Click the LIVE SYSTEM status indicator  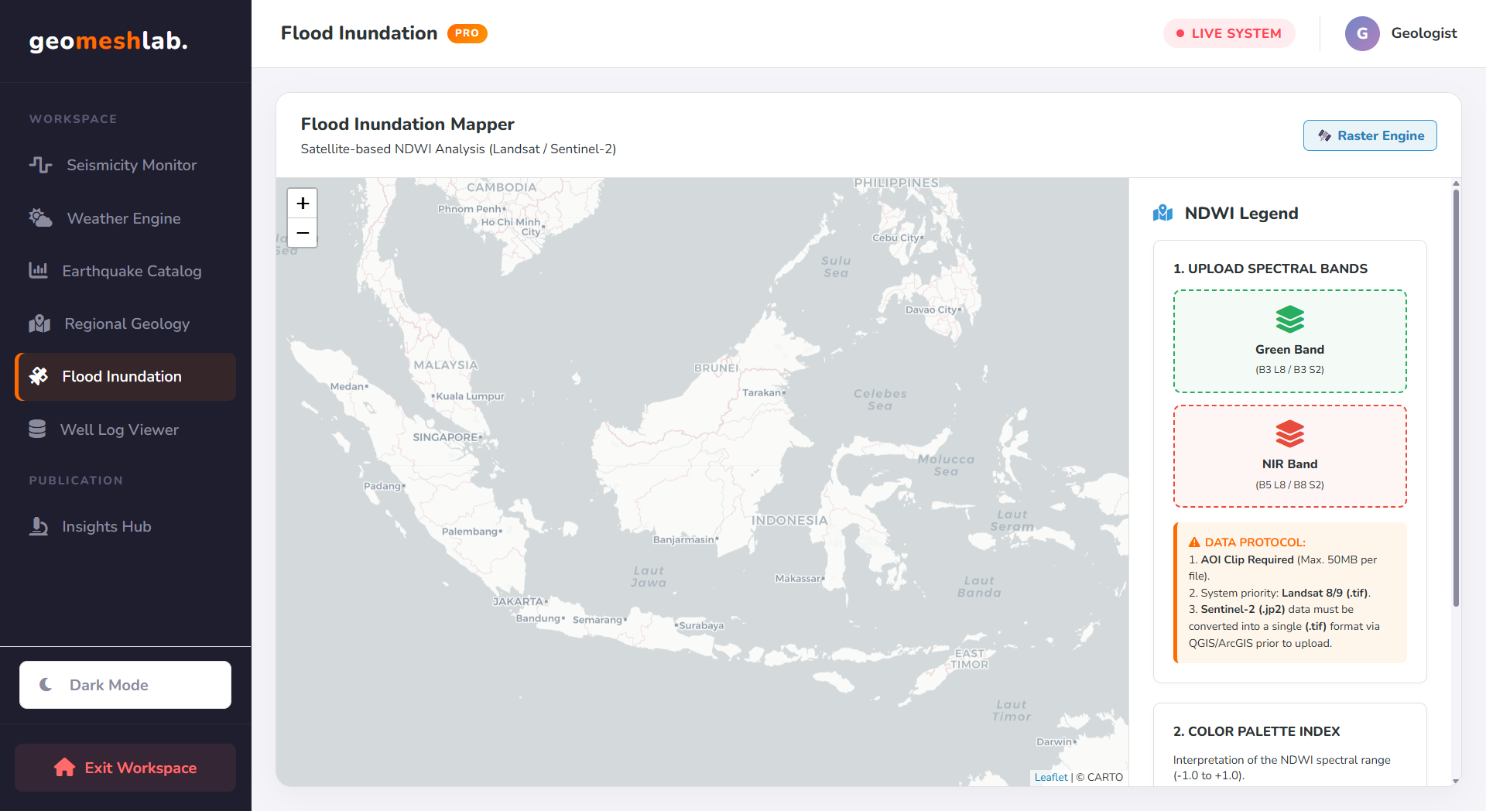tap(1229, 33)
